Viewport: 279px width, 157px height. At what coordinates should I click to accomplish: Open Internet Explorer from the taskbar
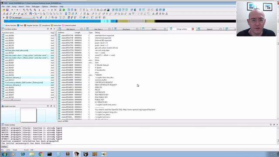point(23,154)
